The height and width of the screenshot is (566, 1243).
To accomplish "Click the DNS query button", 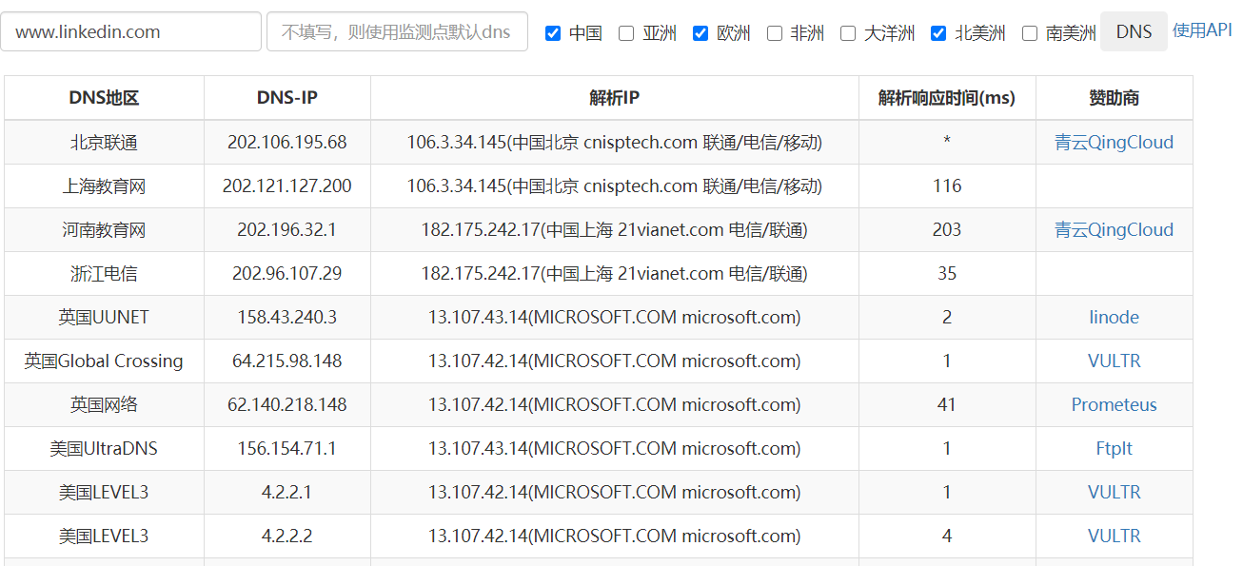I will coord(1134,31).
